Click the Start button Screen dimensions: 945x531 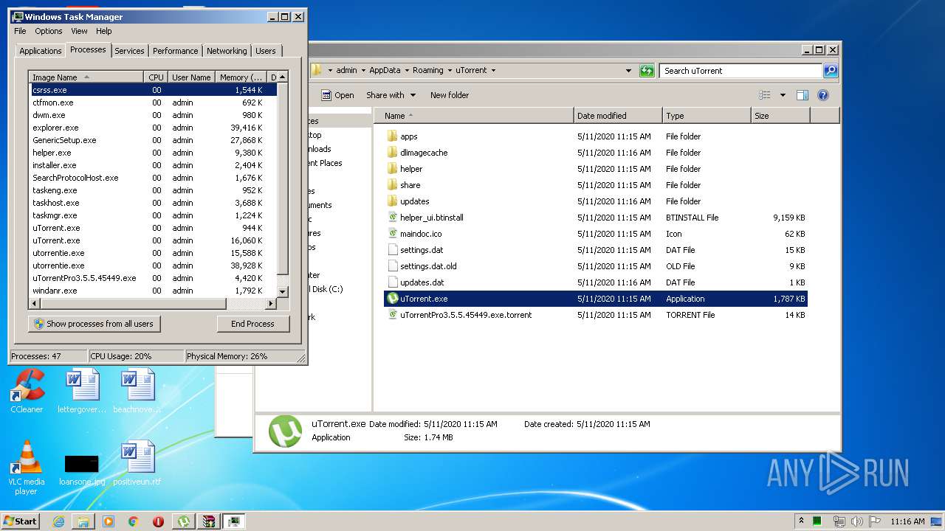tap(21, 521)
